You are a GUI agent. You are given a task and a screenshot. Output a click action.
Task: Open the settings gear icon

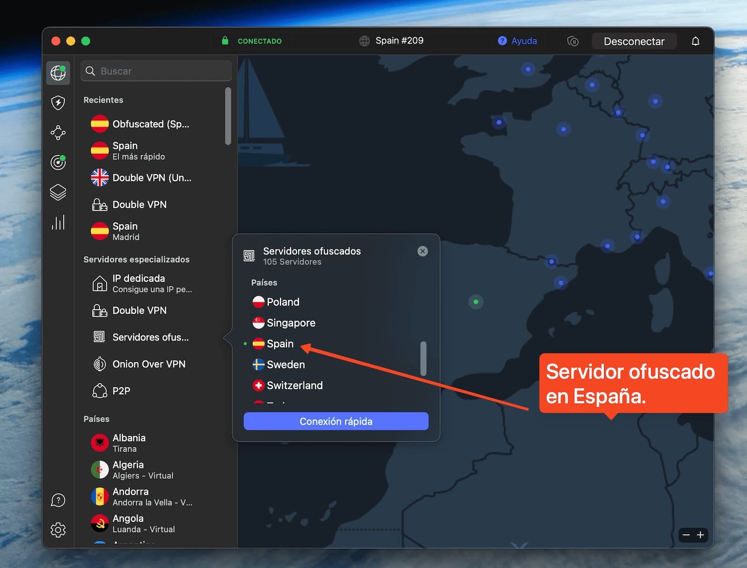click(58, 530)
